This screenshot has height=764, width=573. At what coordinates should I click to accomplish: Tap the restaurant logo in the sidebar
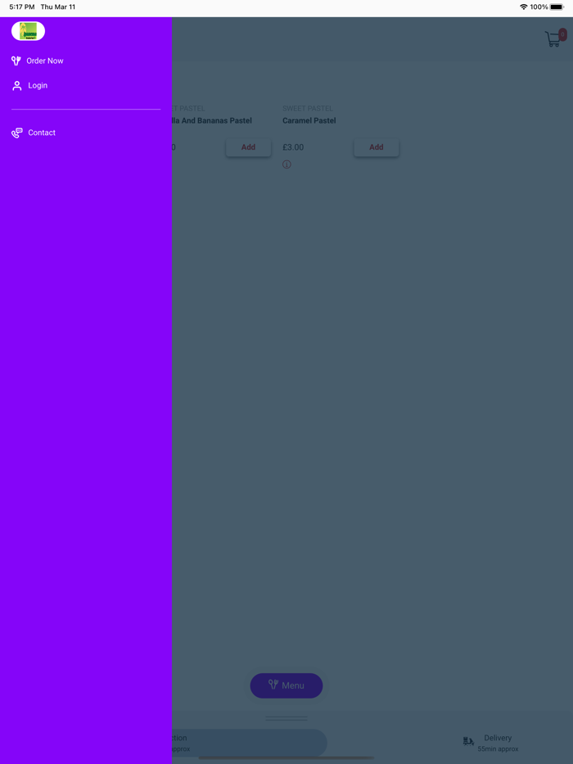(29, 31)
